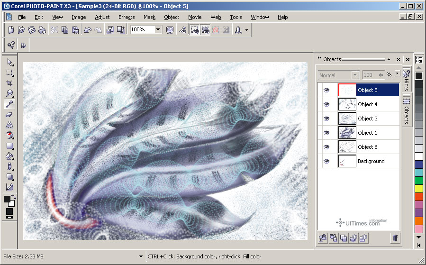This screenshot has height=265, width=426.
Task: Click the Undo arrow icon
Action: point(88,29)
